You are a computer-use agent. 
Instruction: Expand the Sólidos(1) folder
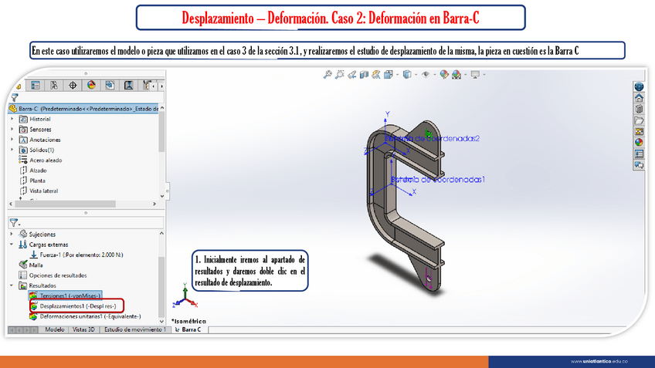(x=12, y=150)
